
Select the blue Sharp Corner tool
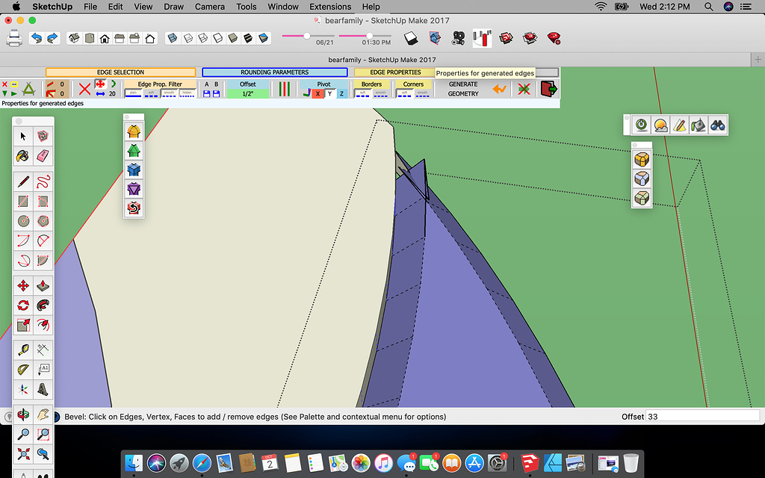pos(134,170)
